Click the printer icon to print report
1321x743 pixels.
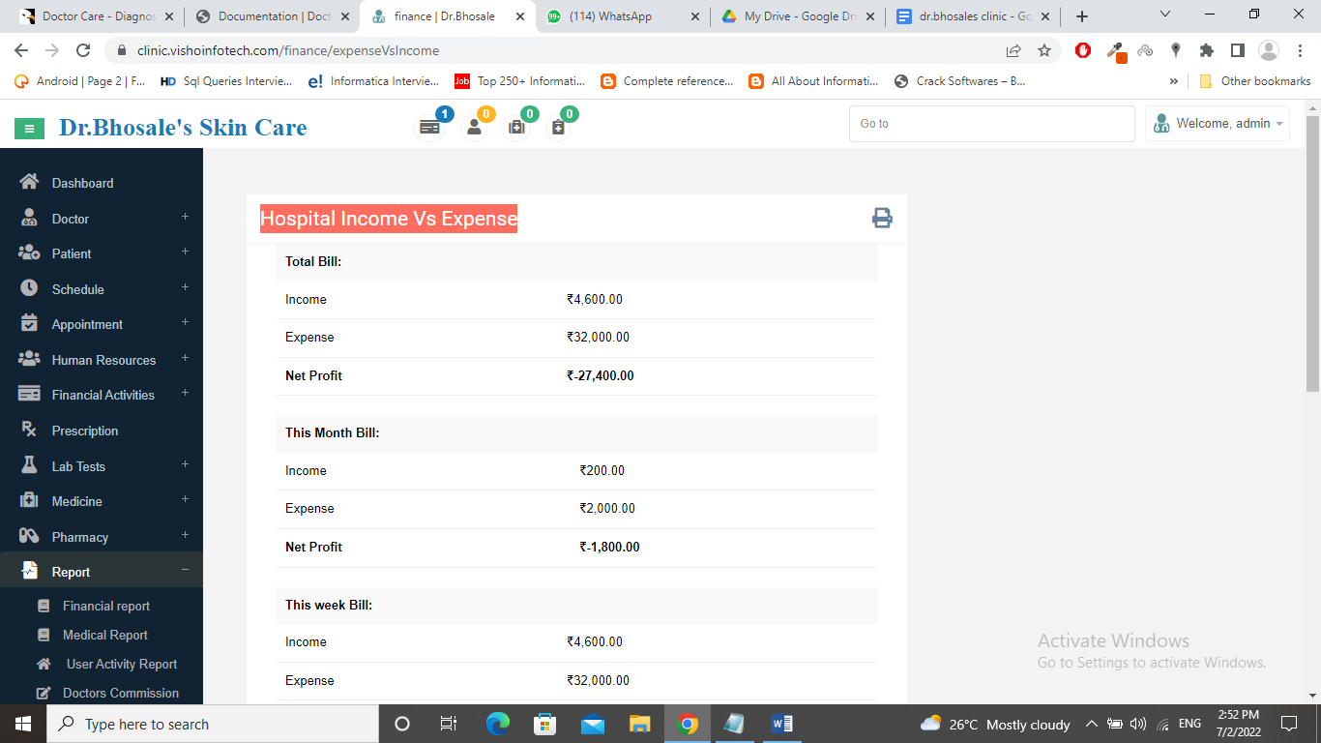click(882, 218)
